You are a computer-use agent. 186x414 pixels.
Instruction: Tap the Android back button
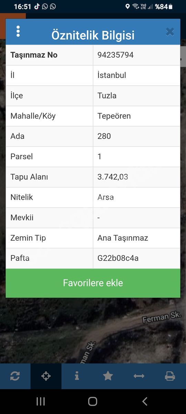145,401
